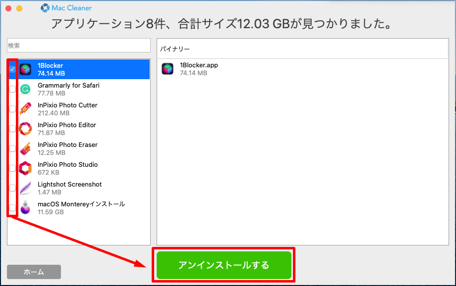Click the 212.40 MB size value
This screenshot has height=286, width=456.
point(54,113)
